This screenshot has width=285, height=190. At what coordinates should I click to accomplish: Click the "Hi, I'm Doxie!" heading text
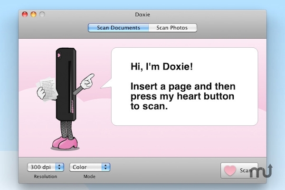point(161,67)
